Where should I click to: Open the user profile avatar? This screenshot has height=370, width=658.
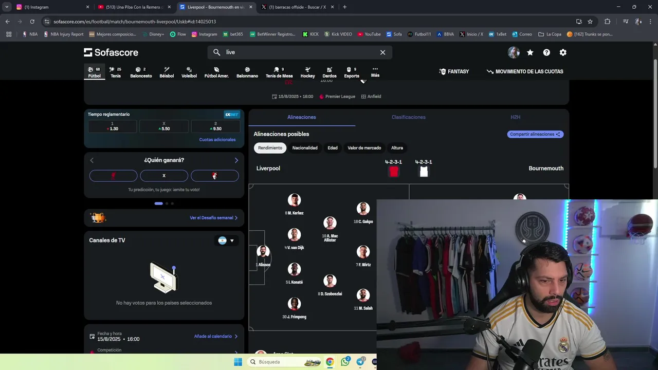tap(514, 52)
